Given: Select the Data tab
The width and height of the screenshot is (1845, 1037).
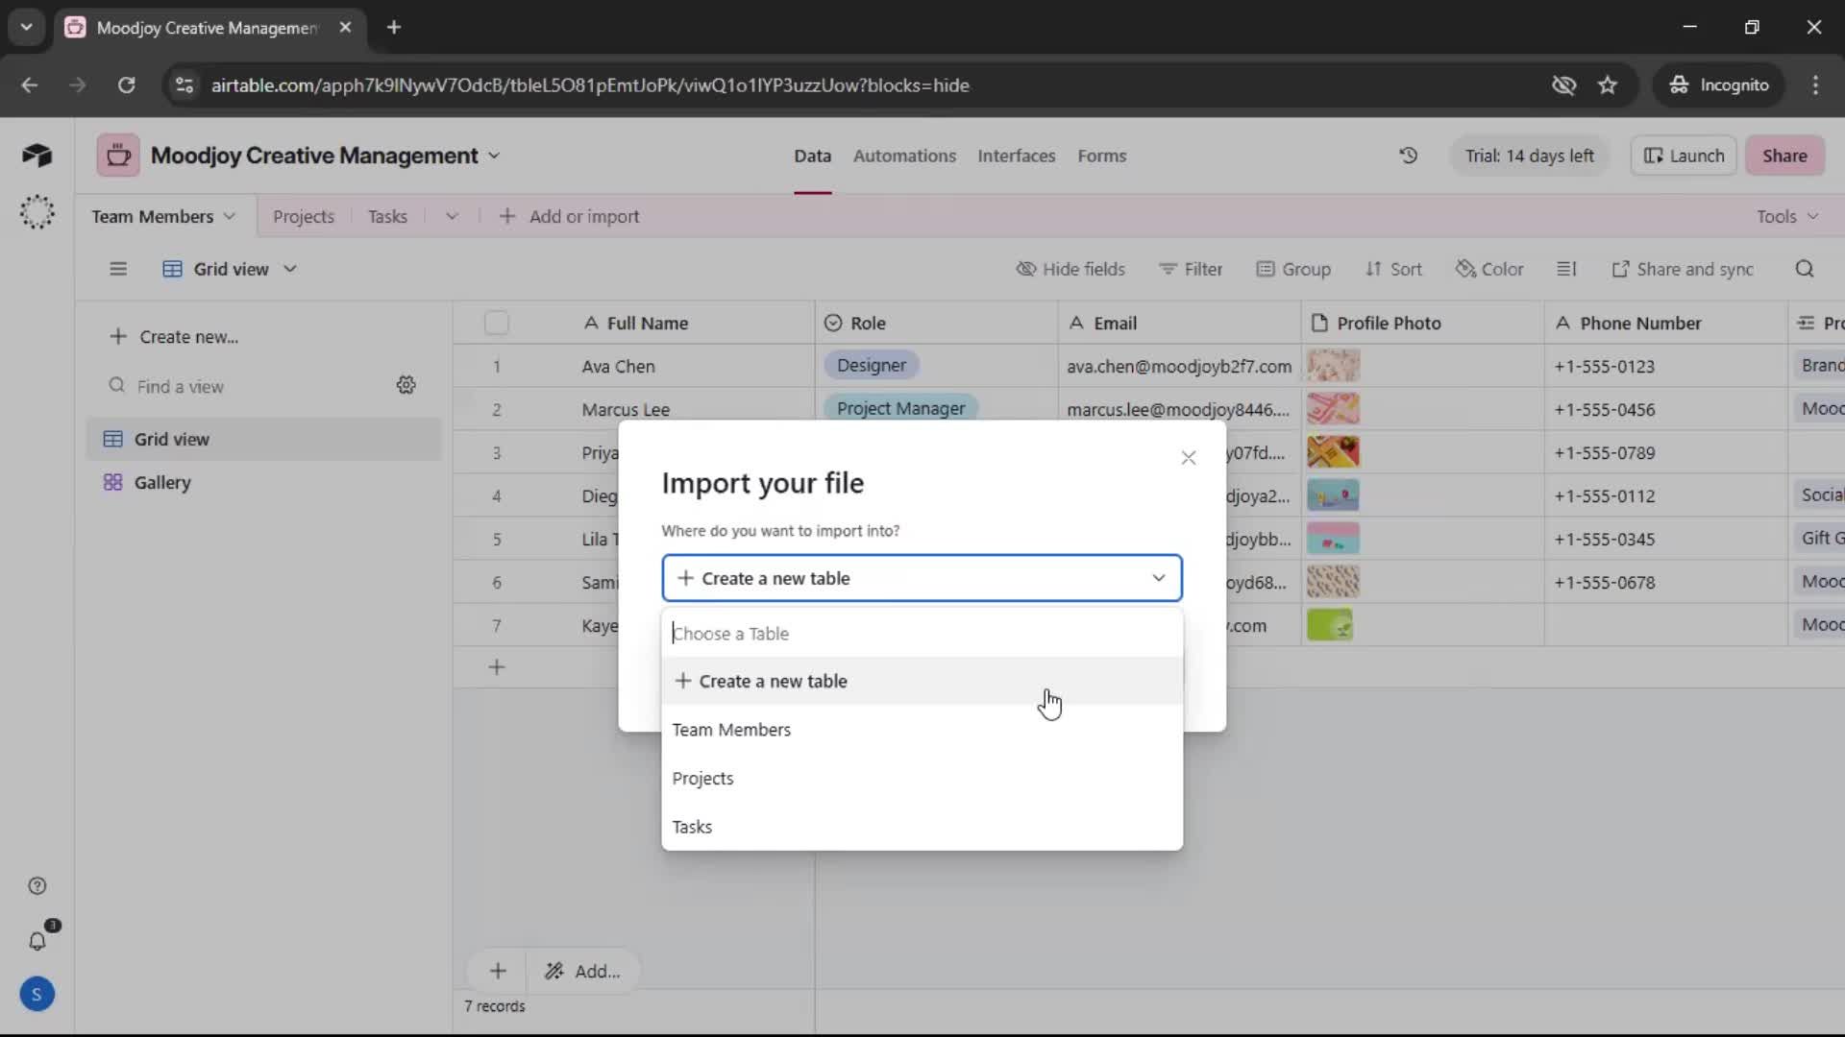Looking at the screenshot, I should click(x=812, y=156).
